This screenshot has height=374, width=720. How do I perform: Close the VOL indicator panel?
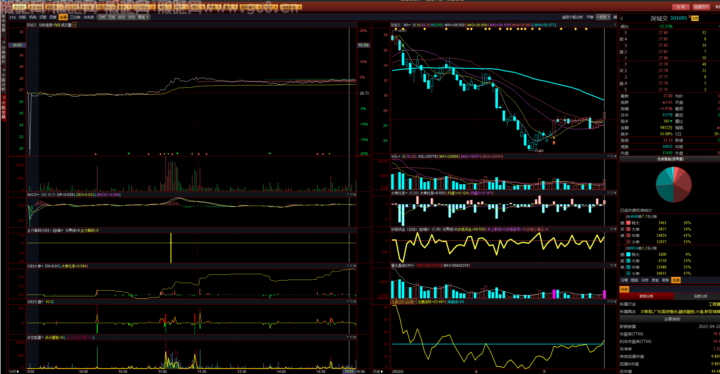[615, 157]
